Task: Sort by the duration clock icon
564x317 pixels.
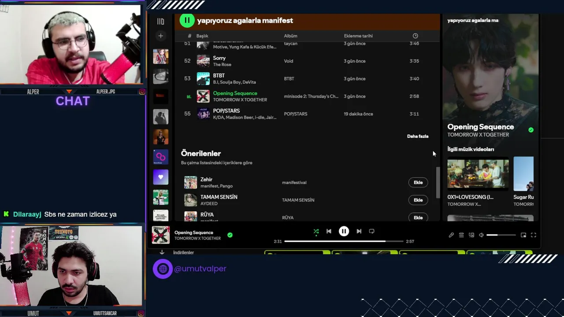Action: [415, 36]
